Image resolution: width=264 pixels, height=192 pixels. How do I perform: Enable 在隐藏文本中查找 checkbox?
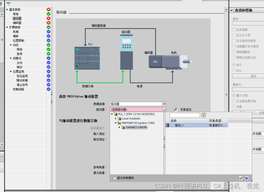234,46
